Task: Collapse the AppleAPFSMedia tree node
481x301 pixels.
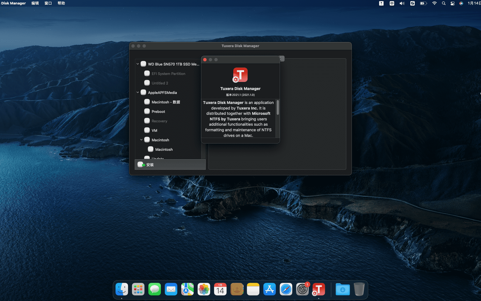Action: [x=138, y=92]
